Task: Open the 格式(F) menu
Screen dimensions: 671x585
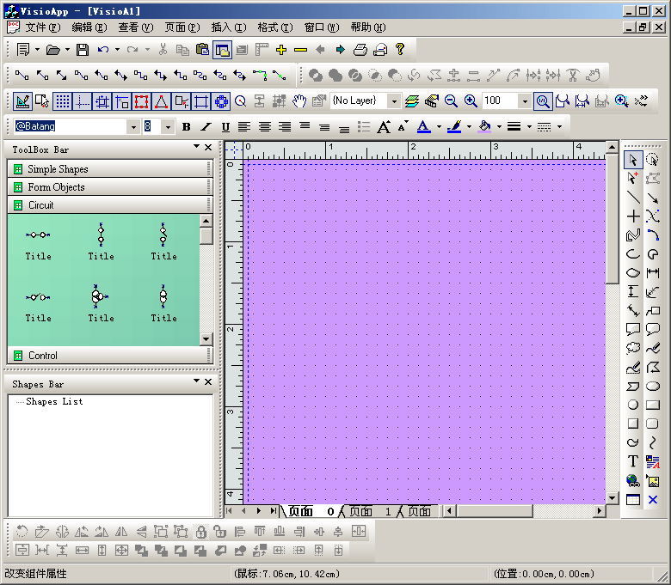Action: coord(274,27)
